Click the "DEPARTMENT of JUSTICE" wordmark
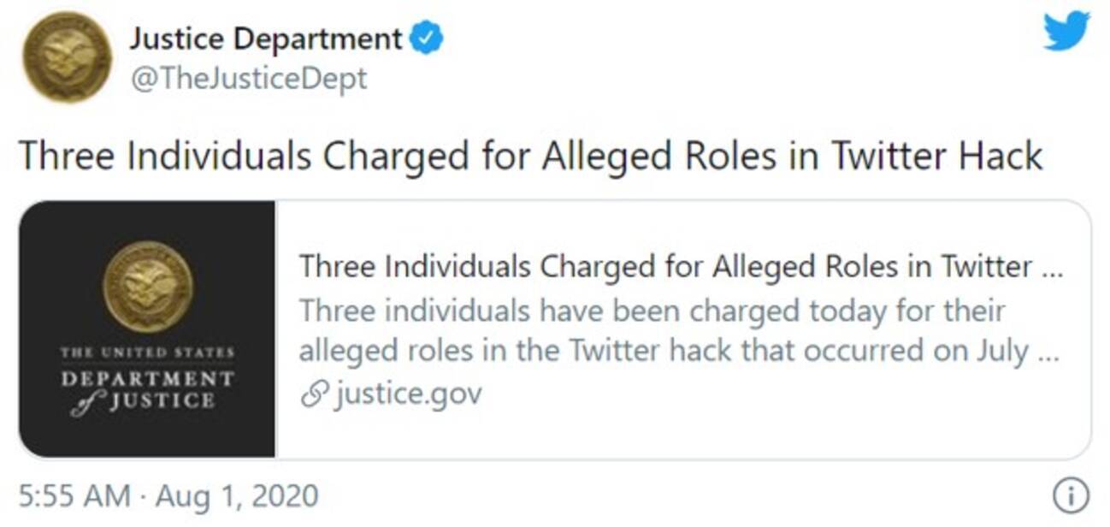1110x527 pixels. point(147,389)
